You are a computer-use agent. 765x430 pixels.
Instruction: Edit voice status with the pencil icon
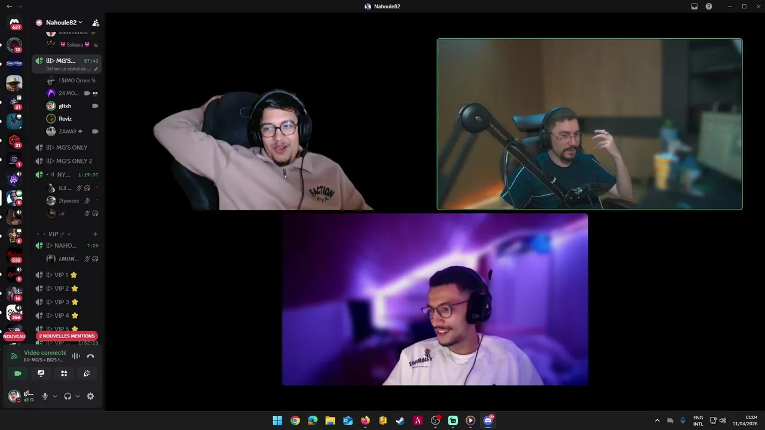[96, 69]
